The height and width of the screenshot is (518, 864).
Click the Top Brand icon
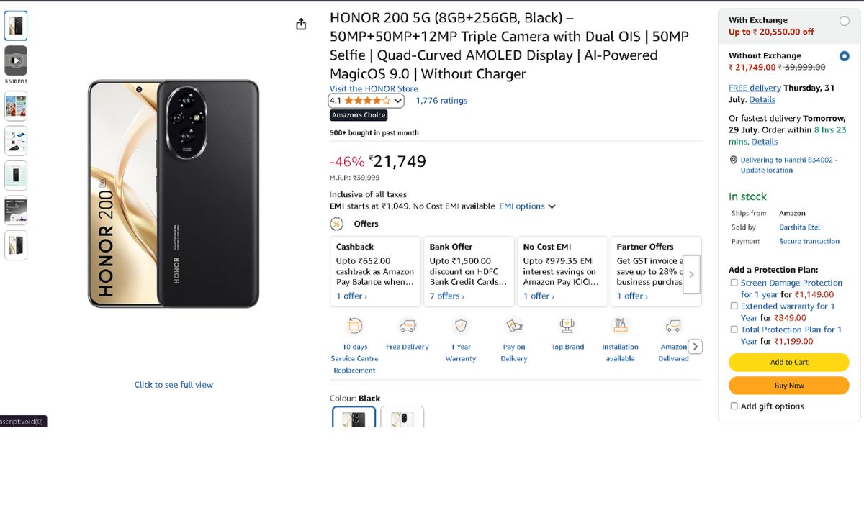pyautogui.click(x=567, y=326)
